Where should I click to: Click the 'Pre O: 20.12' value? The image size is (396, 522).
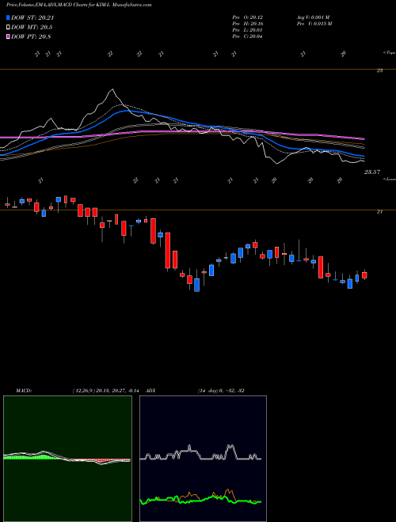pos(247,17)
